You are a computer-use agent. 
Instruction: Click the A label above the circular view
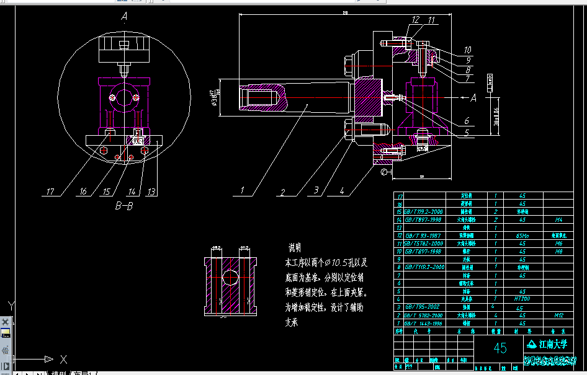pyautogui.click(x=124, y=16)
